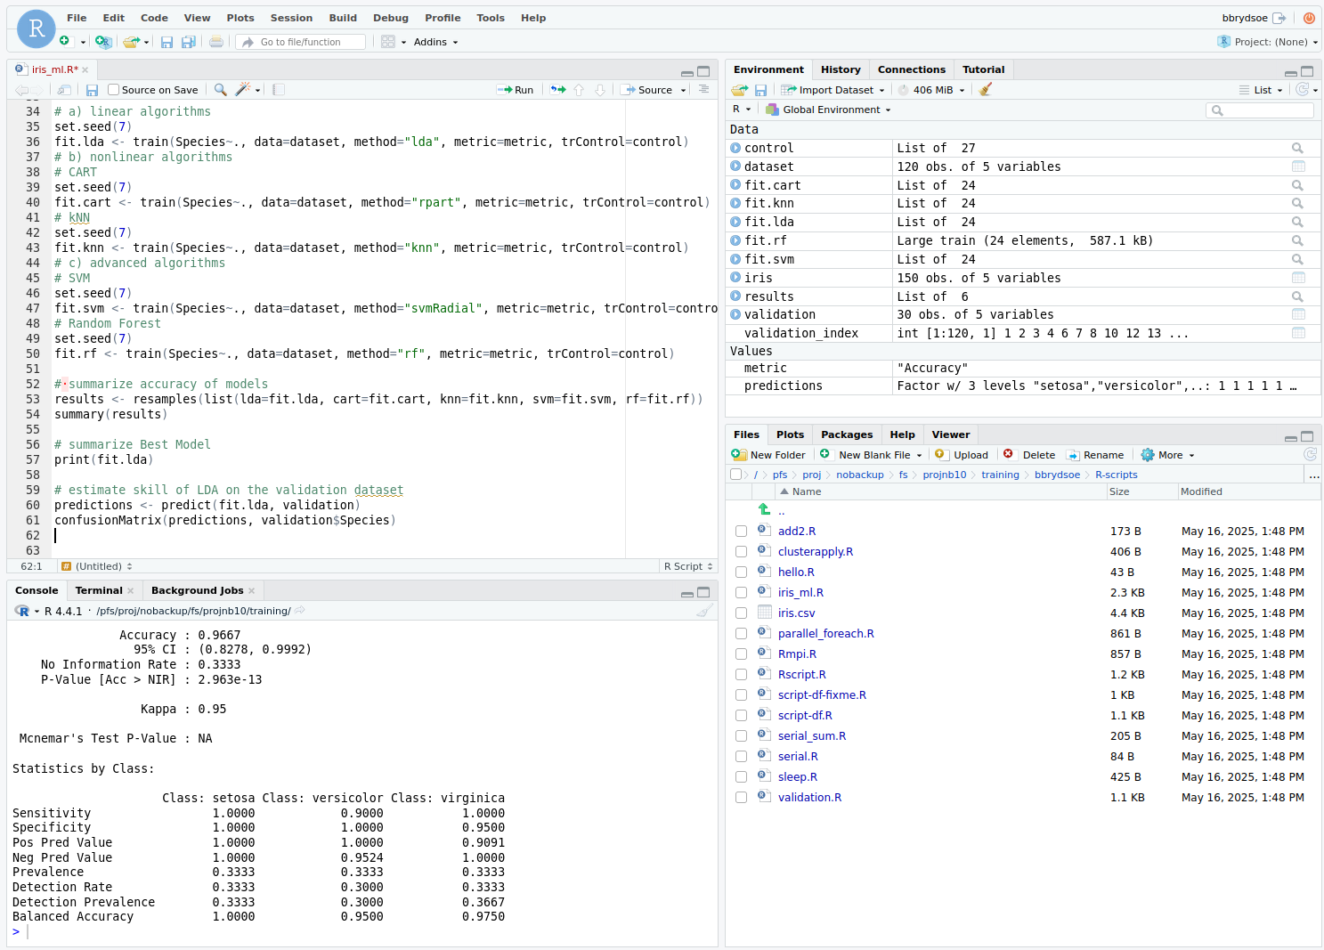Switch to the History tab
The height and width of the screenshot is (950, 1324).
841,69
